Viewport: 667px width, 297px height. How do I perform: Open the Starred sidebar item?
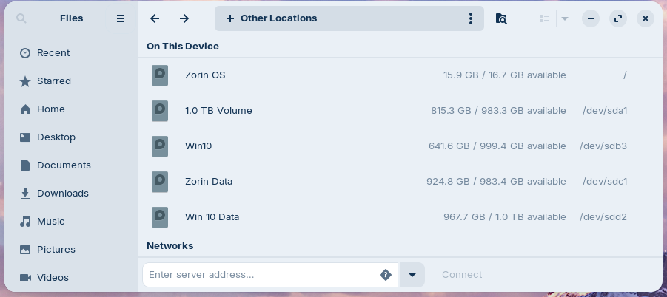point(54,81)
